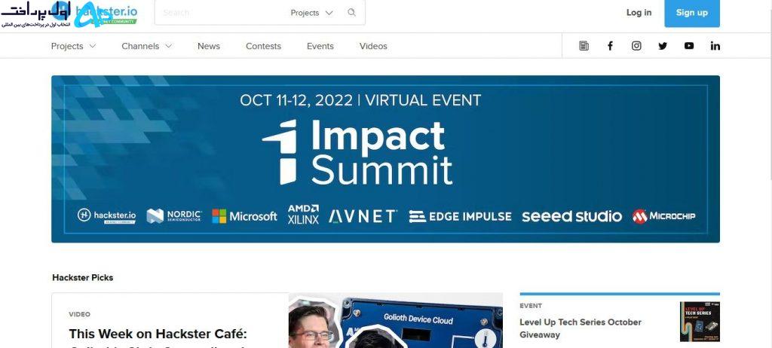The width and height of the screenshot is (772, 348).
Task: Click the Level Up Tech Series thumbnail
Action: 700,322
